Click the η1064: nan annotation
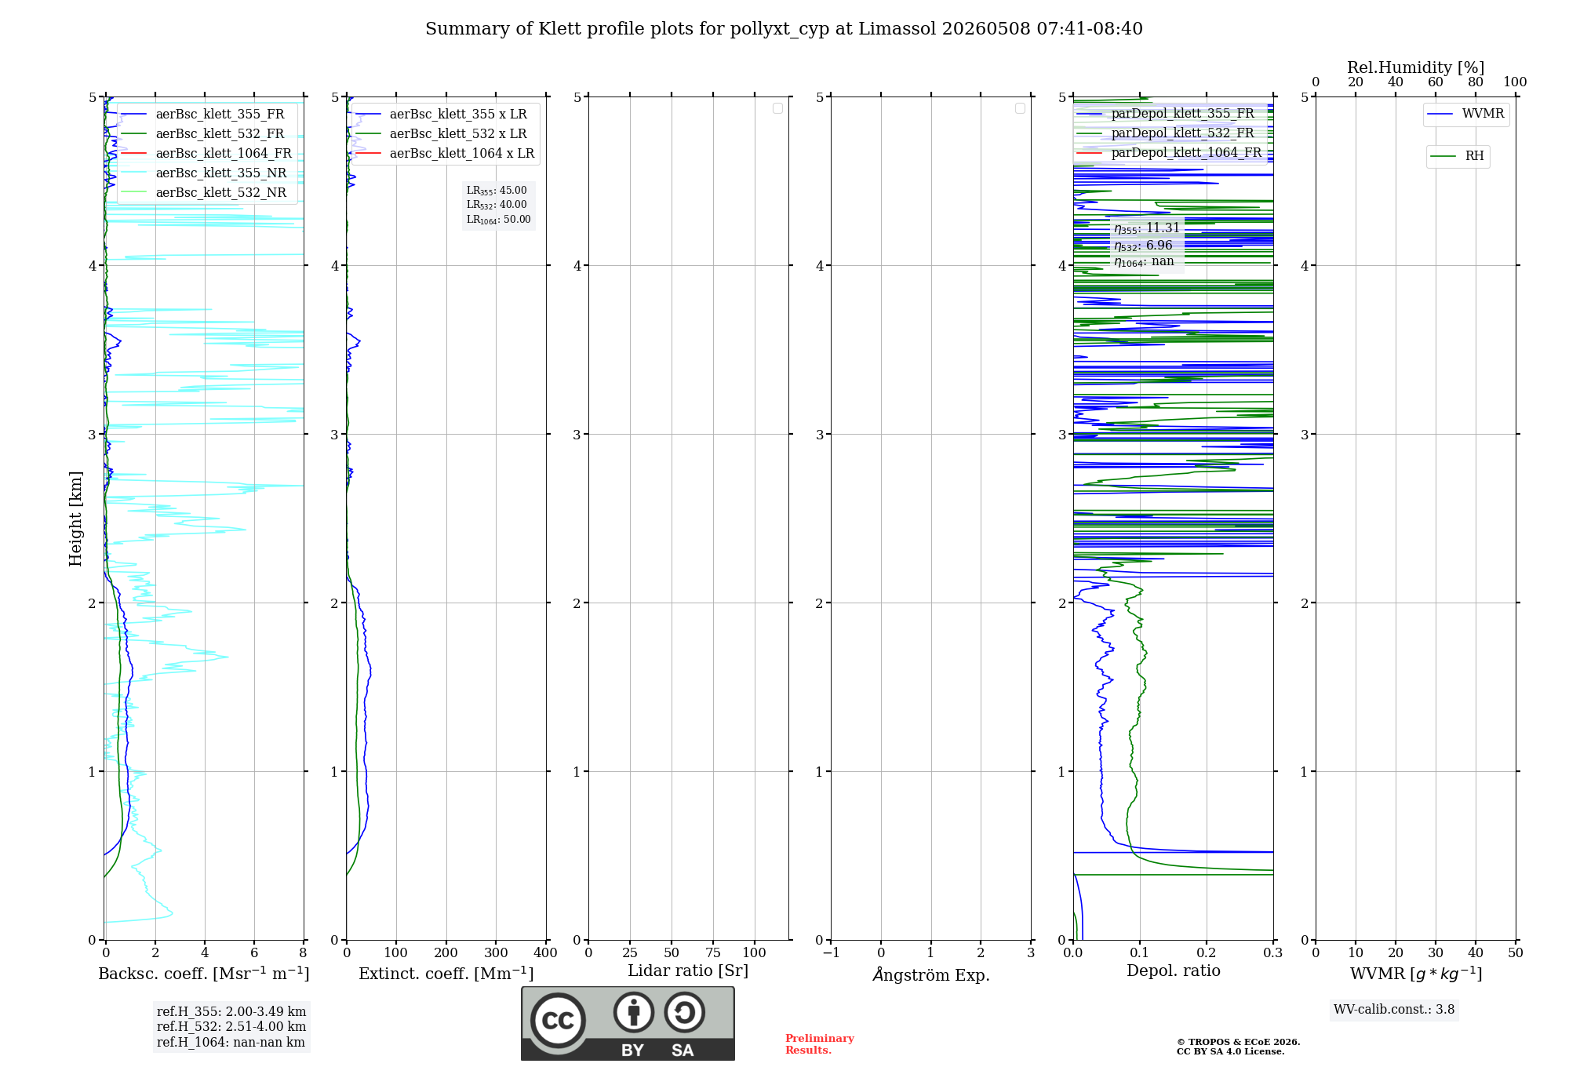 tap(1144, 262)
